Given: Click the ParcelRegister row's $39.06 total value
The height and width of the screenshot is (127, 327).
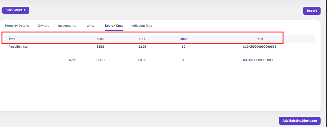Looking at the screenshot, I should point(260,47).
